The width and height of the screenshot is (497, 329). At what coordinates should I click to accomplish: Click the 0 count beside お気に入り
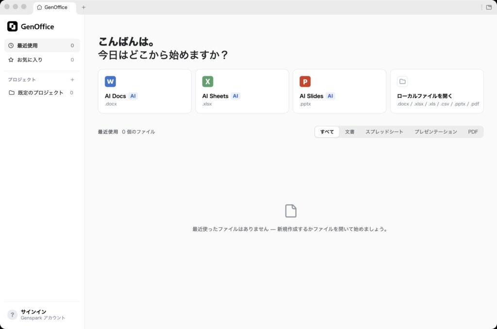pos(72,60)
